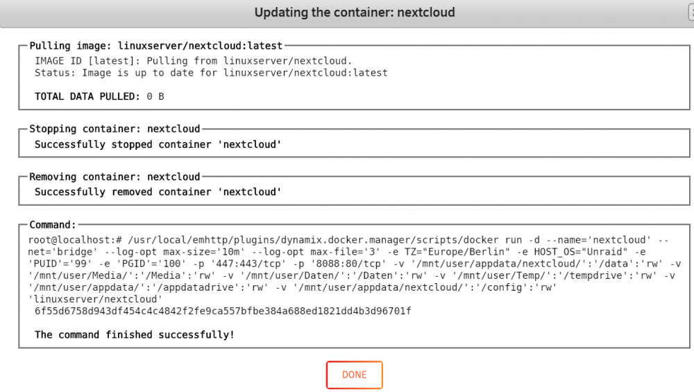Select the 'Stopping container: nextcloud' heading
Image resolution: width=694 pixels, height=392 pixels.
[x=115, y=129]
